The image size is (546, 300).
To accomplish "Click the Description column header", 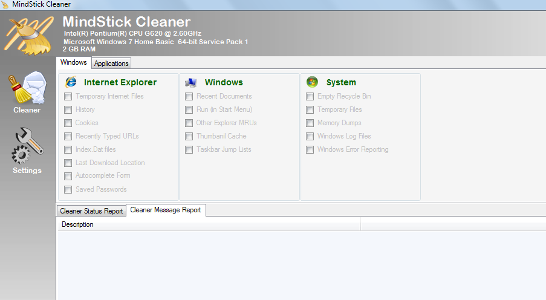I will (209, 224).
